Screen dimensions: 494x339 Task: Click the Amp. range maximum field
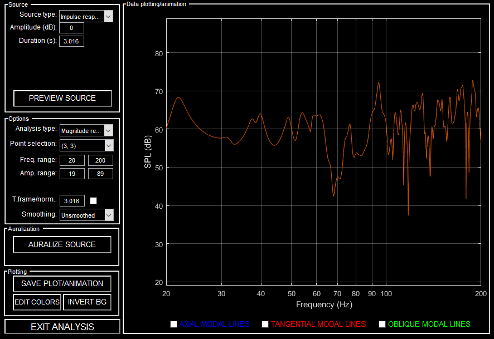(x=100, y=174)
